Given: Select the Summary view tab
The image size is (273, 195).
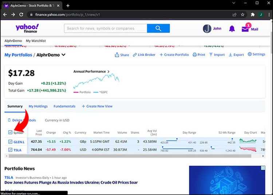Looking at the screenshot, I should tap(15, 106).
